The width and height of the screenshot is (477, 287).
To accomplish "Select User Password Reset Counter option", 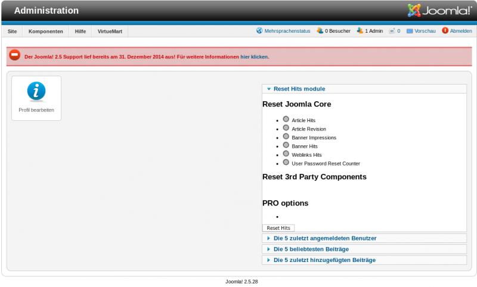I will (x=286, y=162).
